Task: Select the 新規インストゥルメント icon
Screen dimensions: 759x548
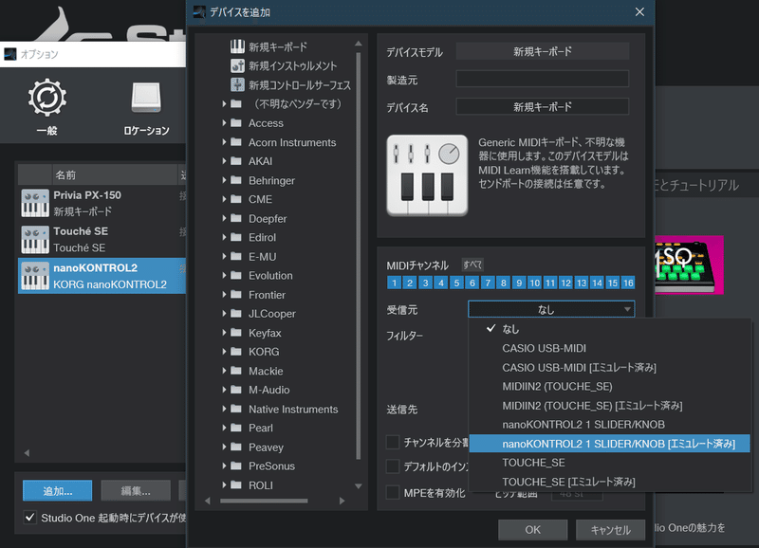Action: click(x=237, y=65)
